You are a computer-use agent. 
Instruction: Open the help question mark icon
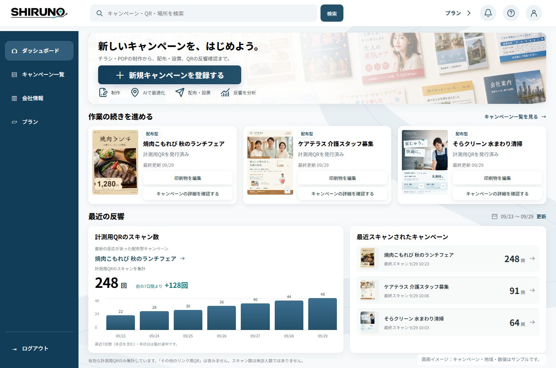[x=511, y=13]
